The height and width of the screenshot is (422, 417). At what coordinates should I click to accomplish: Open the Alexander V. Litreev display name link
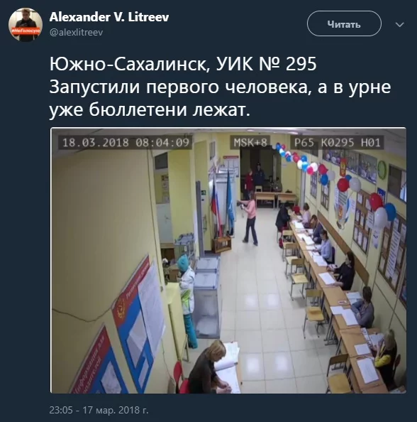pos(109,17)
